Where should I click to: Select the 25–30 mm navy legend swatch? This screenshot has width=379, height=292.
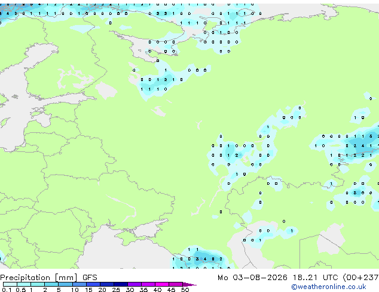point(121,284)
